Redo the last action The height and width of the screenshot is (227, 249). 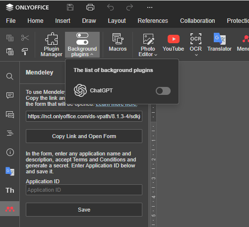[x=129, y=7]
